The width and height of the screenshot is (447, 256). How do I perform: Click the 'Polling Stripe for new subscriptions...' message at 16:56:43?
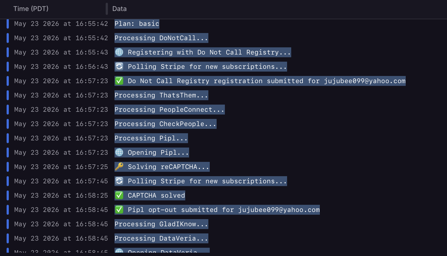click(x=207, y=67)
